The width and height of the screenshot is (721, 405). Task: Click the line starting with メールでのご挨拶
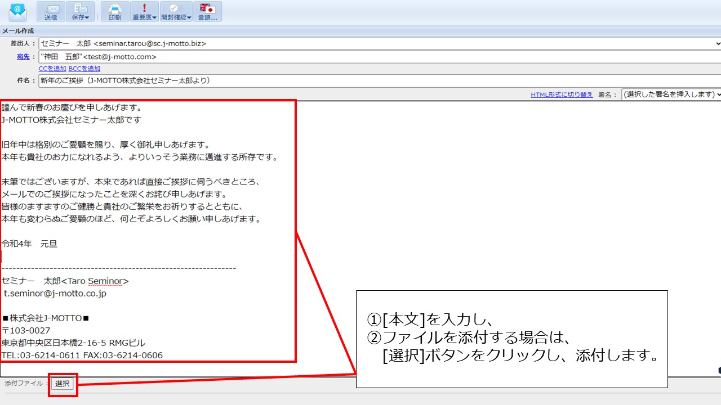[114, 194]
